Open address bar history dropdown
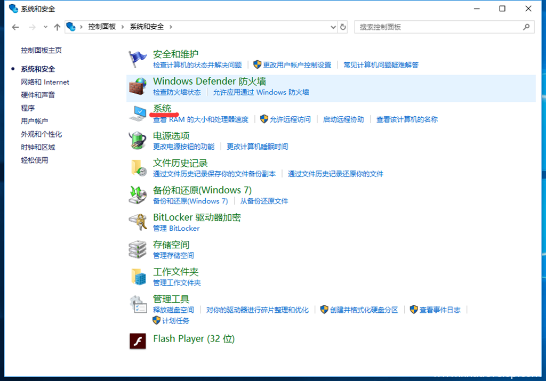This screenshot has height=381, width=546. 333,27
